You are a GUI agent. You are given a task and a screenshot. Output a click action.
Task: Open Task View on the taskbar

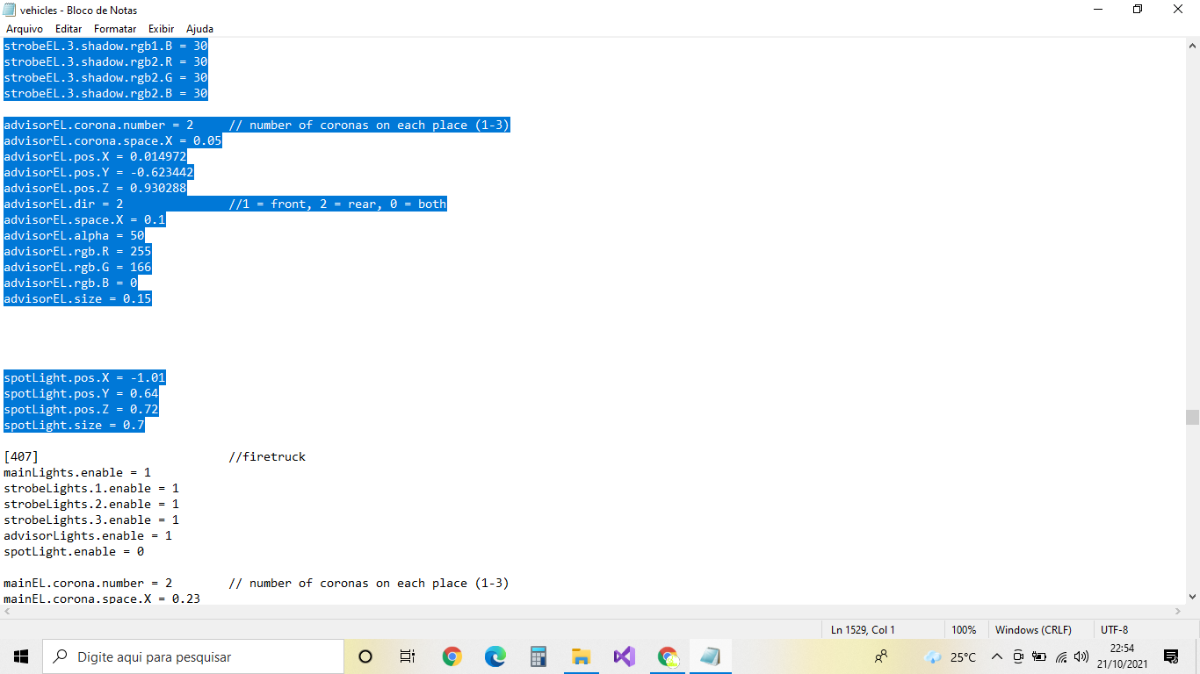pyautogui.click(x=408, y=656)
